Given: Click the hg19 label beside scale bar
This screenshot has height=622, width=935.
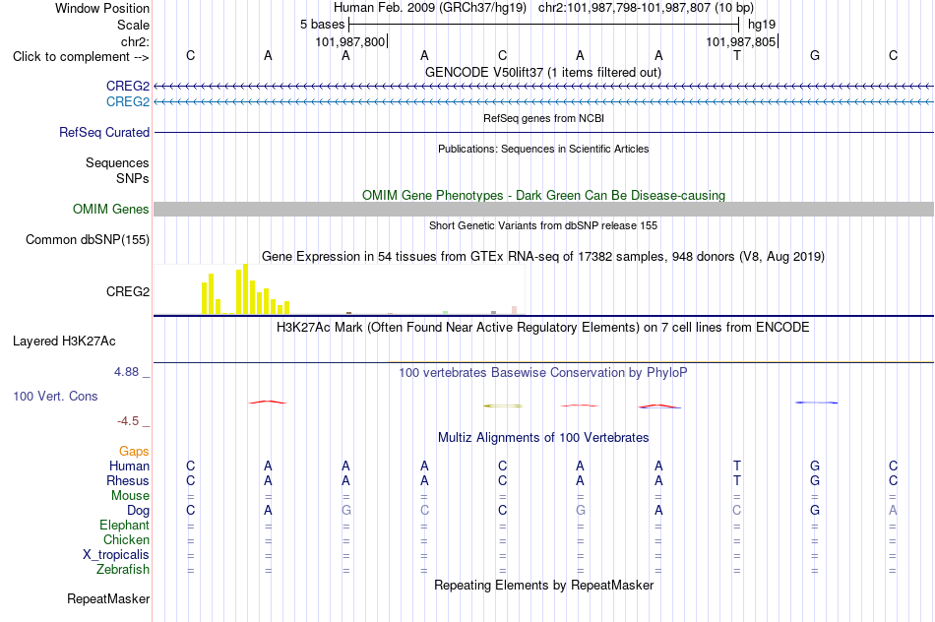Looking at the screenshot, I should tap(762, 25).
